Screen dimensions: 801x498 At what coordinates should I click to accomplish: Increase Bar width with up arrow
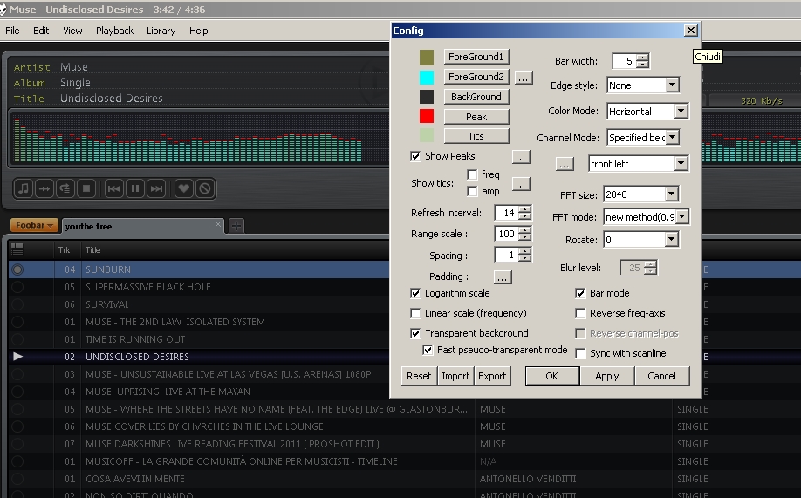tap(644, 58)
